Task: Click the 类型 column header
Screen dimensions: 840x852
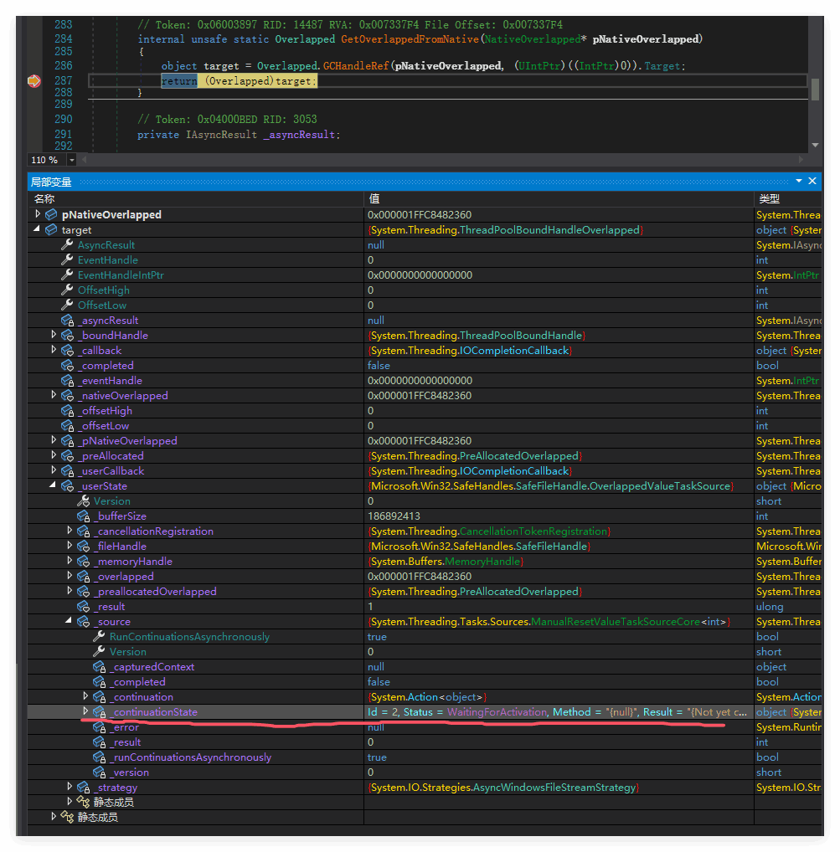Action: [769, 198]
